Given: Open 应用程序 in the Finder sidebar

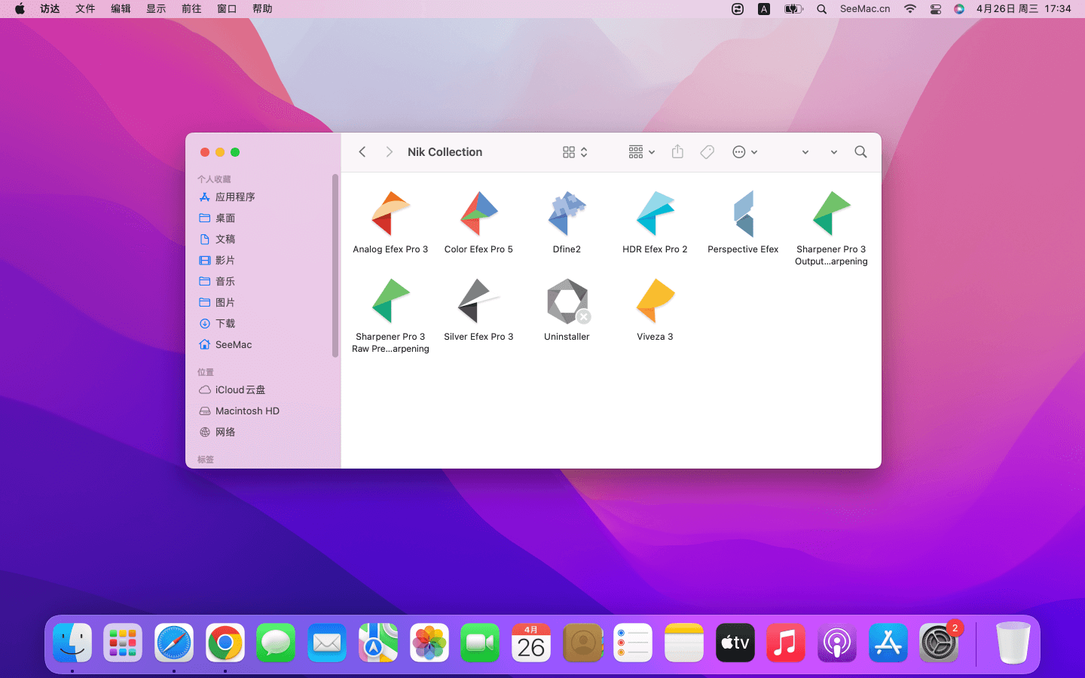Looking at the screenshot, I should (x=235, y=197).
